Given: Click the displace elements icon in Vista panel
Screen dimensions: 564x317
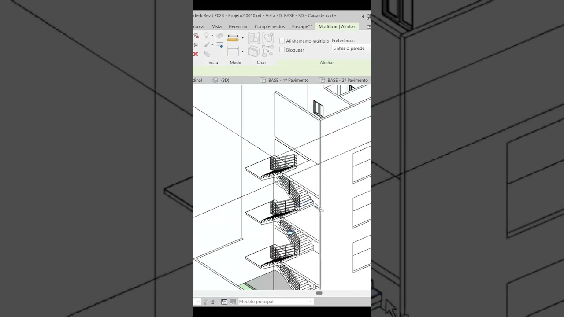Looking at the screenshot, I should click(x=219, y=36).
